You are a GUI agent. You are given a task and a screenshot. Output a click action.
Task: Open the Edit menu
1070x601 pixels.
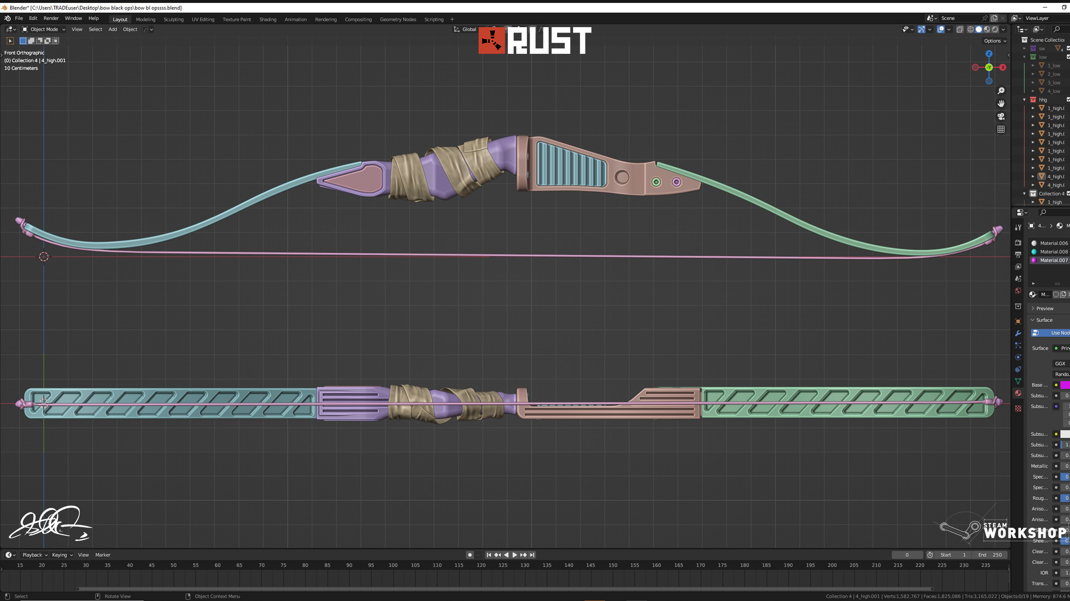(33, 18)
